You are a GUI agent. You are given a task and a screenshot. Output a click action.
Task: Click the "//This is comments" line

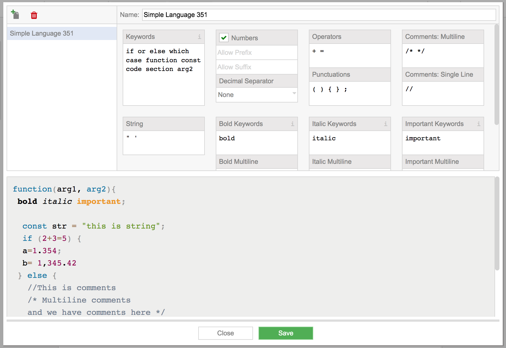[x=72, y=288]
